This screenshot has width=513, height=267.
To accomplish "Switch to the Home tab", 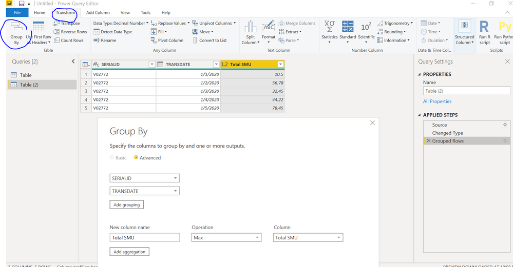I will click(40, 12).
